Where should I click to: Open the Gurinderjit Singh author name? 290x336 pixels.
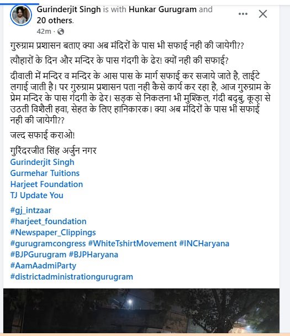click(x=68, y=9)
